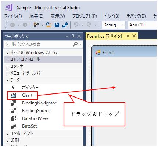Open the ファイル(F) menu

pos(13,16)
